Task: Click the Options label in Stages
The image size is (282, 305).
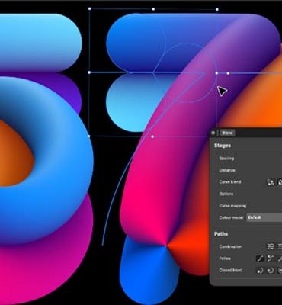Action: point(226,194)
